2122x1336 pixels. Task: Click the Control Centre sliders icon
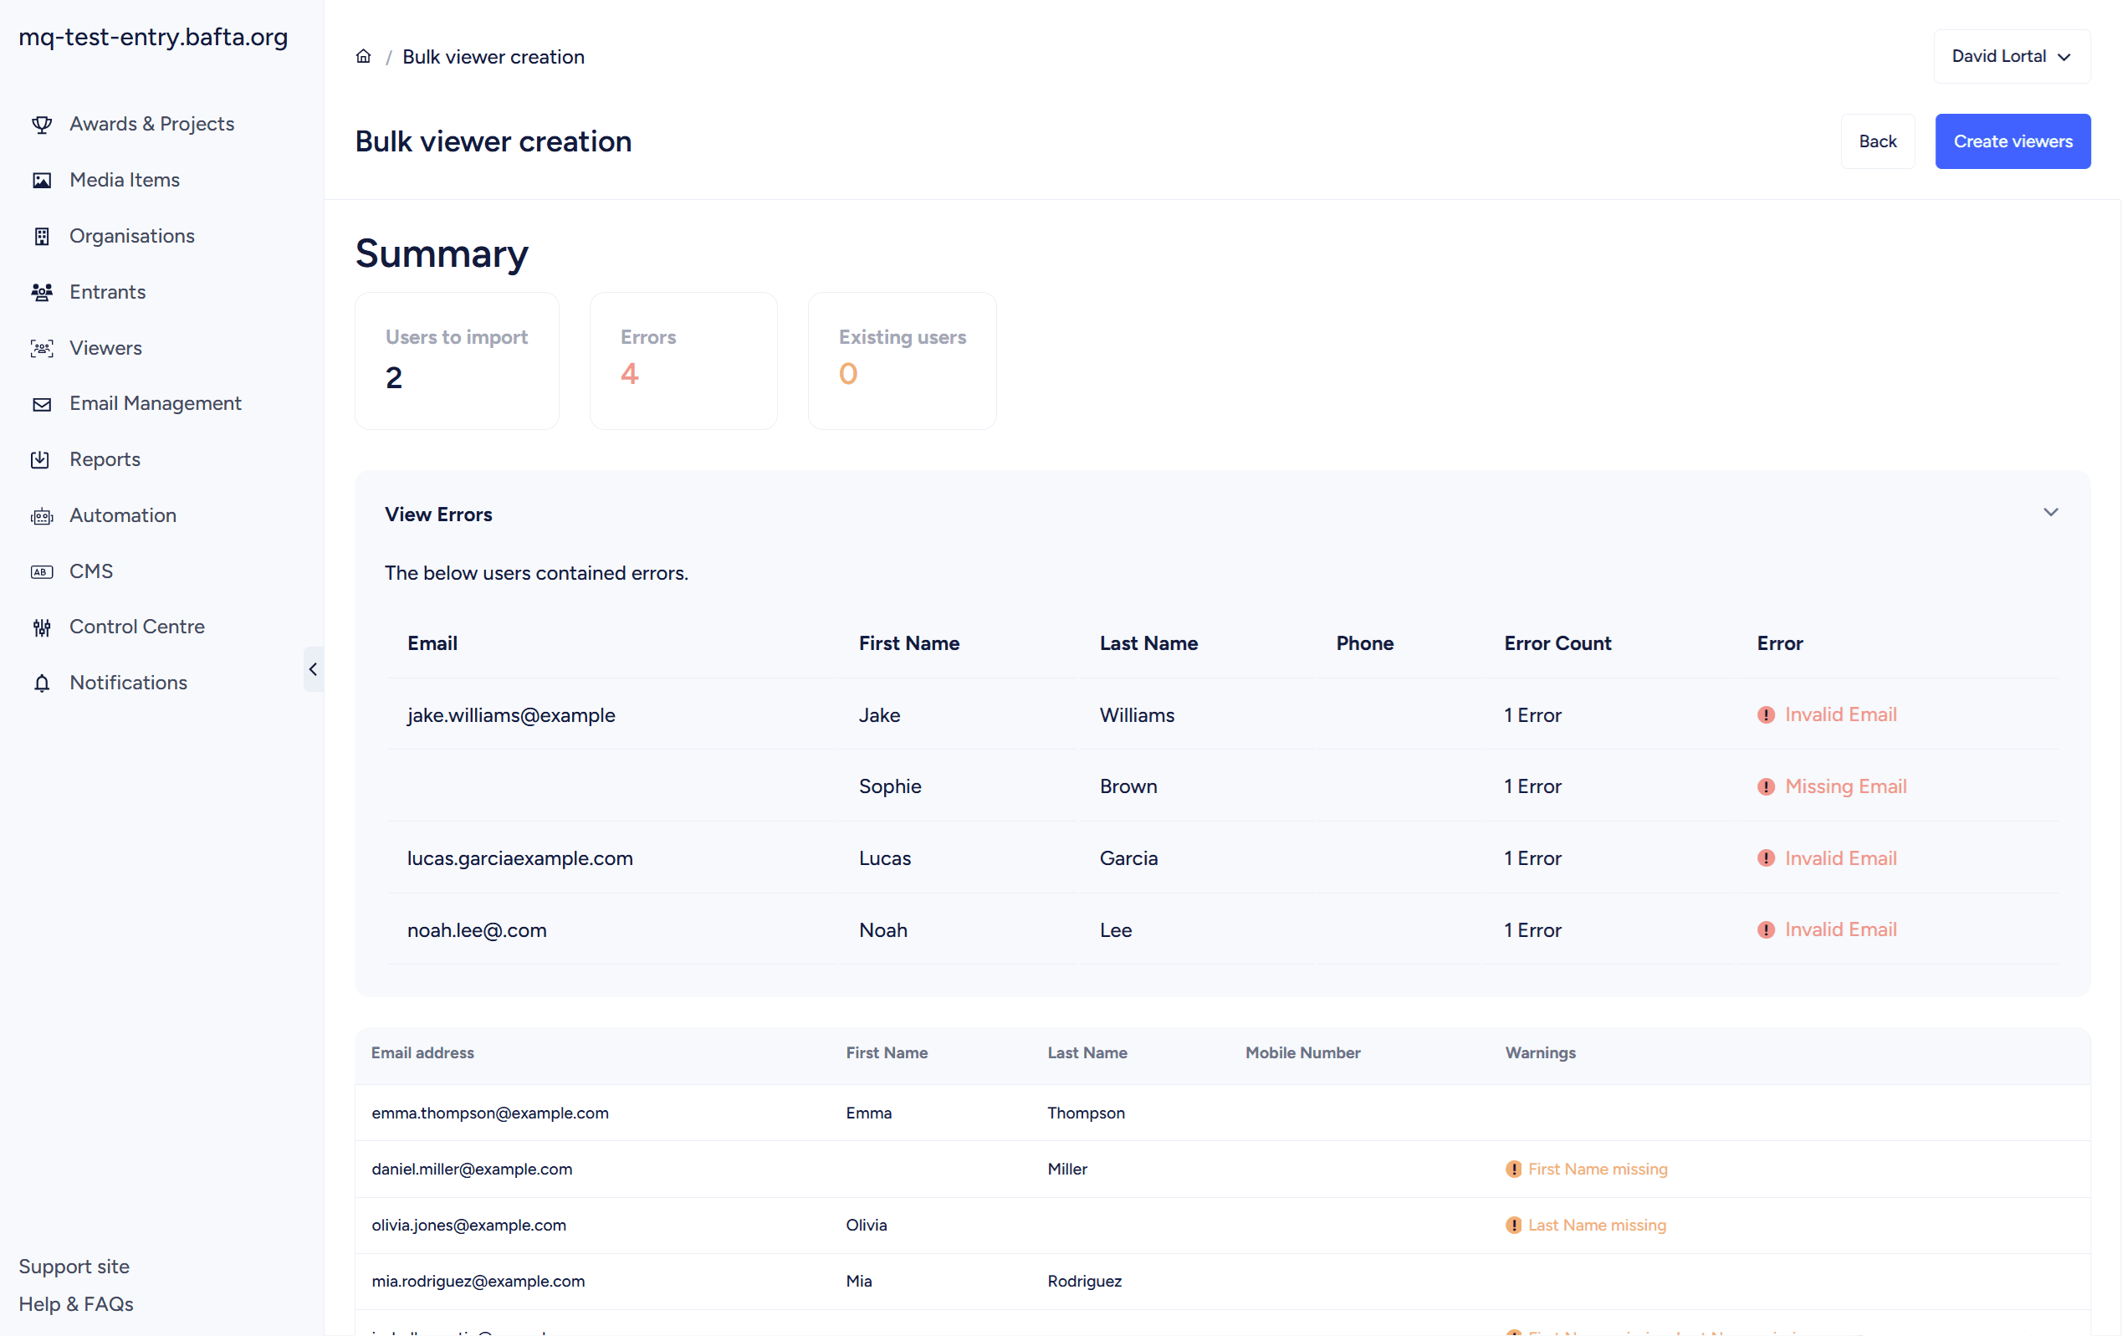tap(42, 627)
